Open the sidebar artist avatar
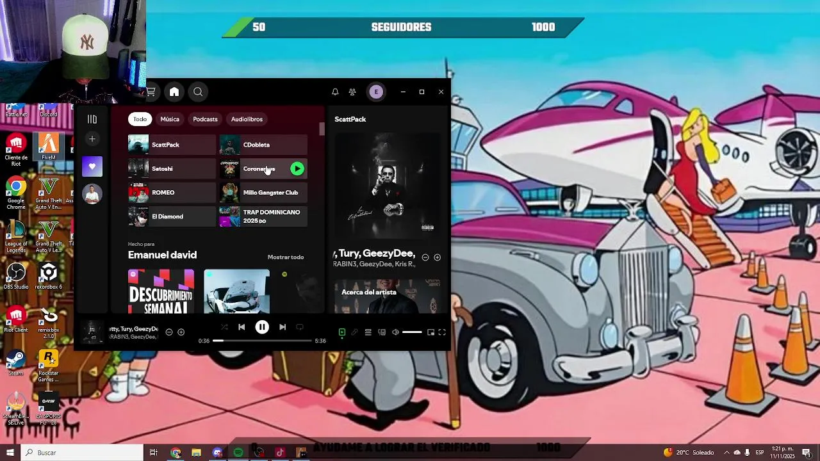 92,194
